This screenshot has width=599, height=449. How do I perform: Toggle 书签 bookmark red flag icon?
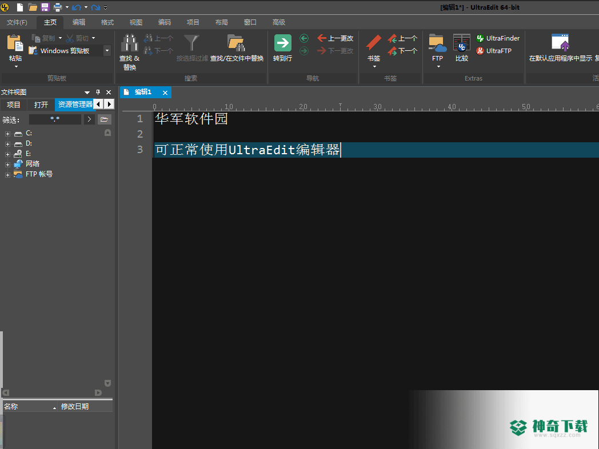[374, 43]
